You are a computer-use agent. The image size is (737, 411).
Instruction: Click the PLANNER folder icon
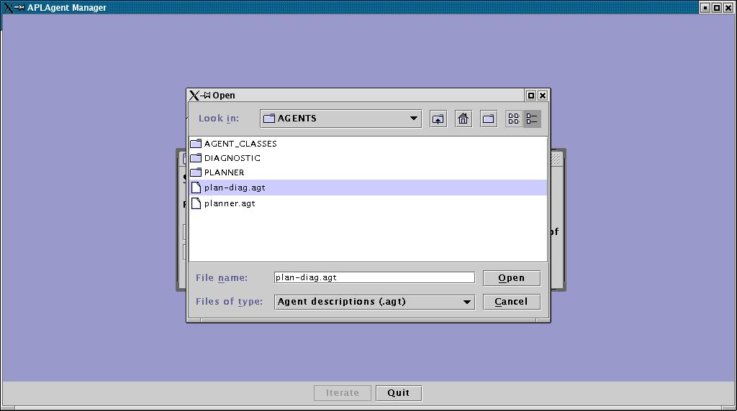tap(196, 172)
